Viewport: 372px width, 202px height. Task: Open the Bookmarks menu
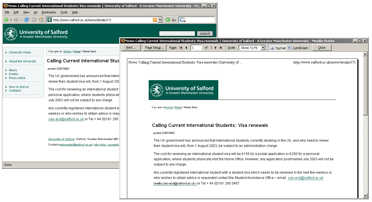[49, 12]
